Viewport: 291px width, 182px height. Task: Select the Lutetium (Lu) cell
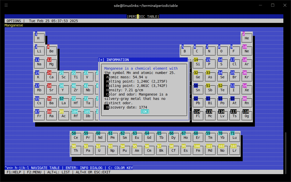[x=235, y=138]
